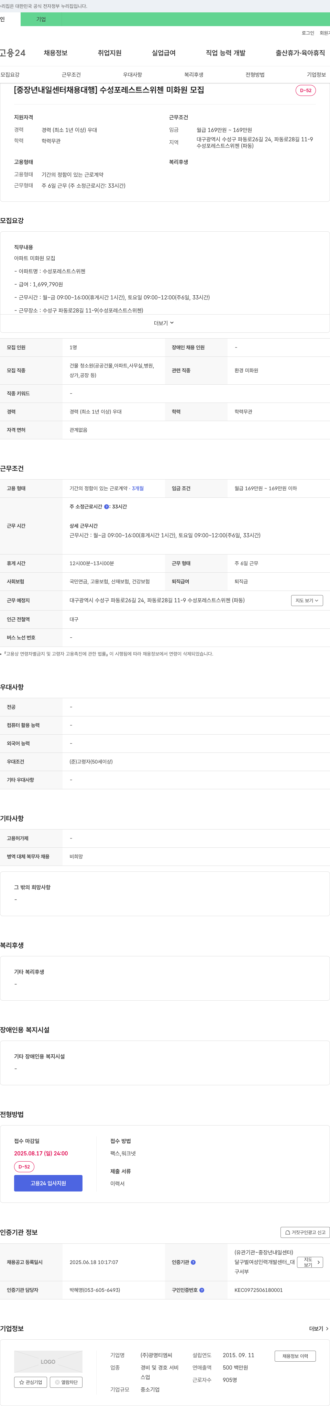The image size is (330, 1406).
Task: Open the 출산휴가·육아휴직 menu
Action: coord(300,53)
